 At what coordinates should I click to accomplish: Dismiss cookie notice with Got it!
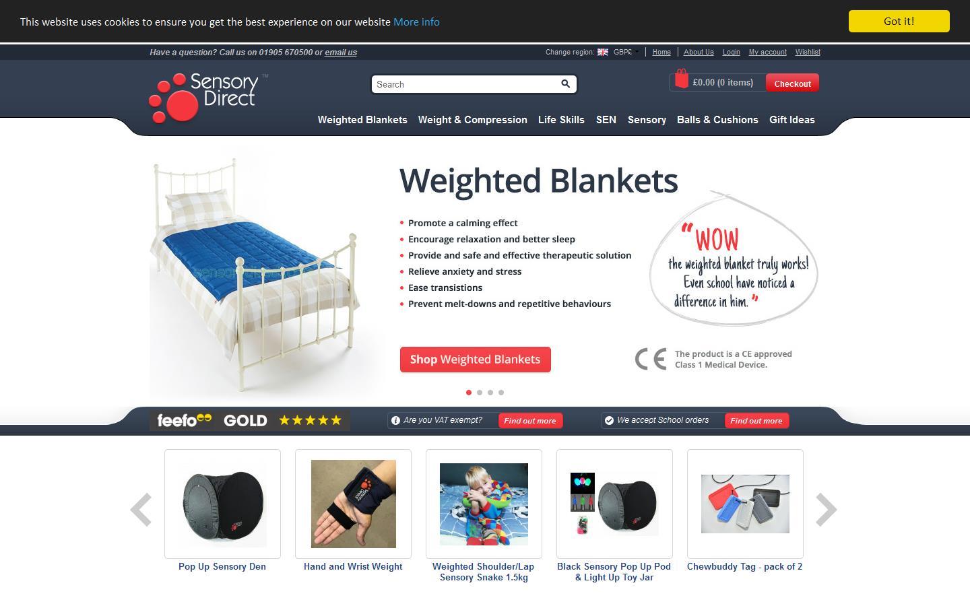(x=899, y=21)
